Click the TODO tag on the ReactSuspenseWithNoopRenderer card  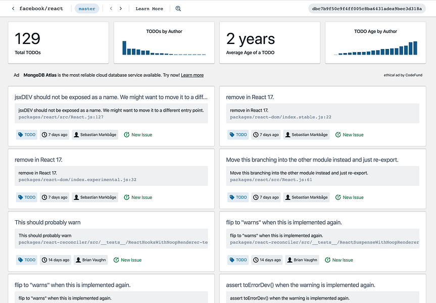(x=238, y=260)
